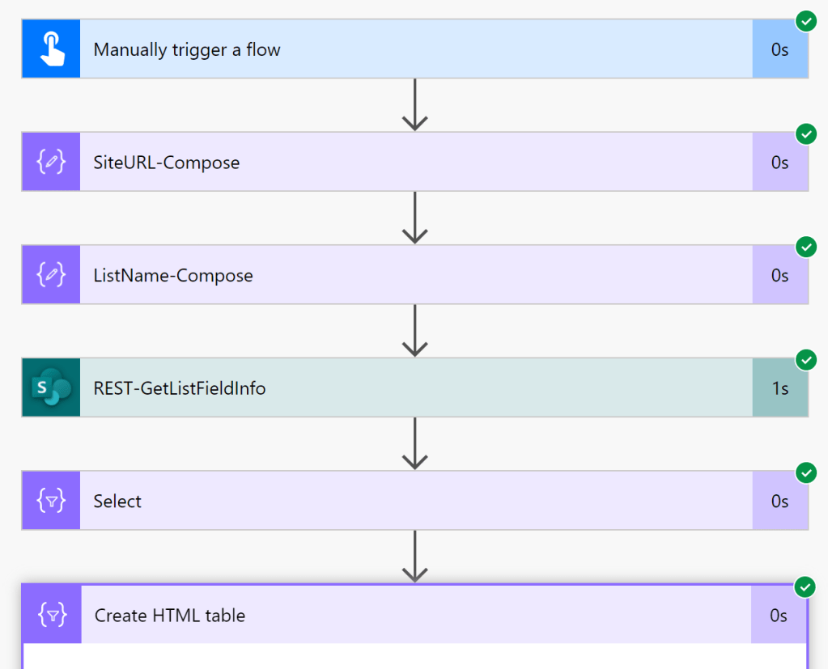Click the Select action filter icon

(x=51, y=501)
